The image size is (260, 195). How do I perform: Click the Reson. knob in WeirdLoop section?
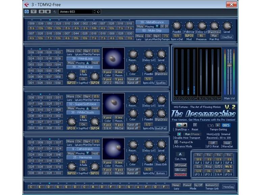click(x=133, y=54)
